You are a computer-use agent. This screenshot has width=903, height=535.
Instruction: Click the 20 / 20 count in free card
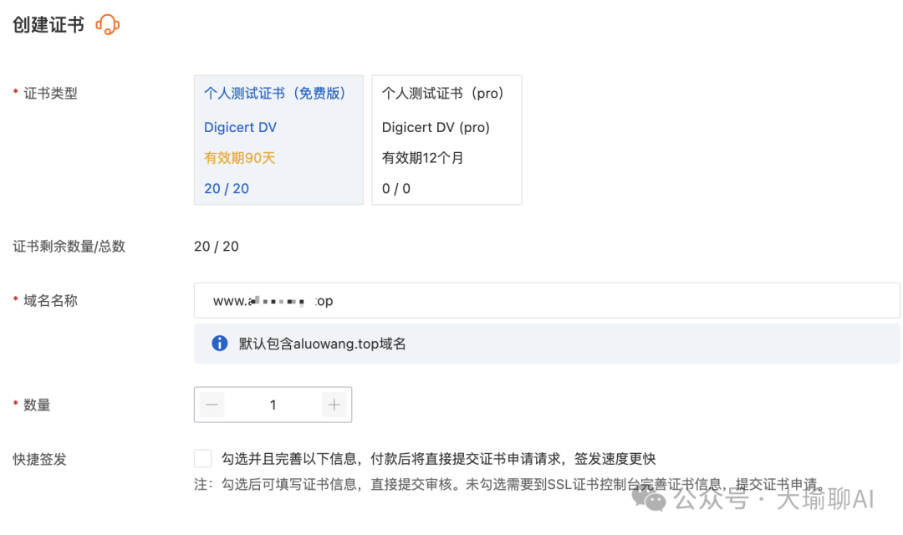pyautogui.click(x=227, y=189)
